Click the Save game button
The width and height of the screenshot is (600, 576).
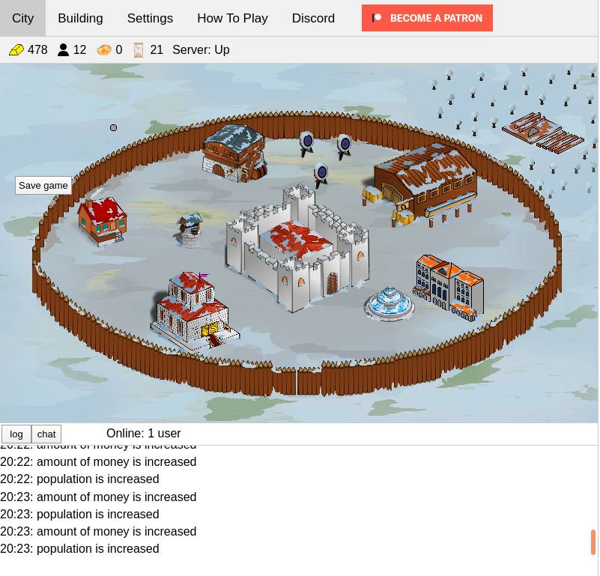(x=43, y=185)
